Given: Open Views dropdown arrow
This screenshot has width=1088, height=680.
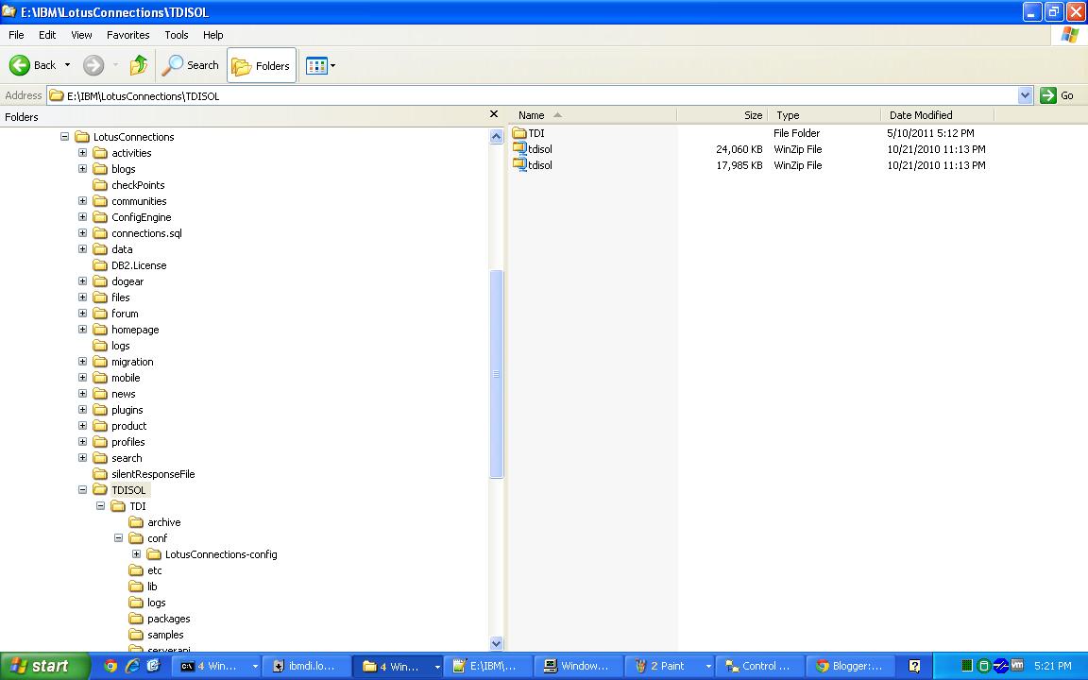Looking at the screenshot, I should click(x=333, y=66).
